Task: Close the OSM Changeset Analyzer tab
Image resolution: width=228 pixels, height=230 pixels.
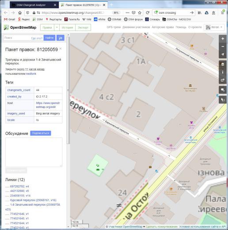Action: click(55, 5)
